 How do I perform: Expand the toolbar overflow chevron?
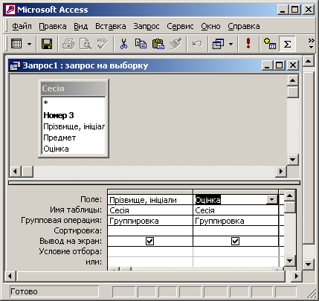[x=311, y=44]
